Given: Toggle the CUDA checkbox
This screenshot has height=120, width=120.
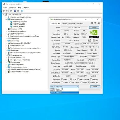Looking at the screenshot, I should 71,79.
